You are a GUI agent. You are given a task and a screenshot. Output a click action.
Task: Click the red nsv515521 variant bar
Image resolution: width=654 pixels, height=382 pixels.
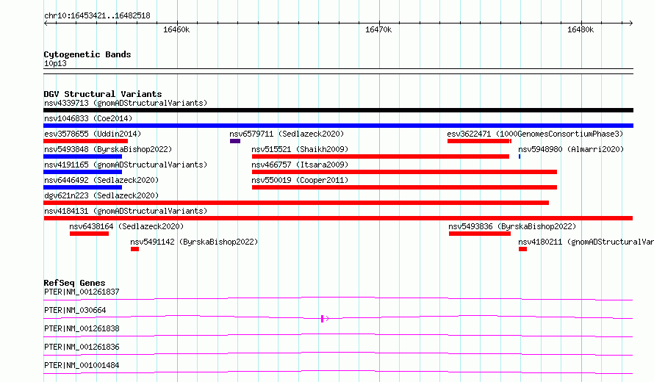pos(381,156)
